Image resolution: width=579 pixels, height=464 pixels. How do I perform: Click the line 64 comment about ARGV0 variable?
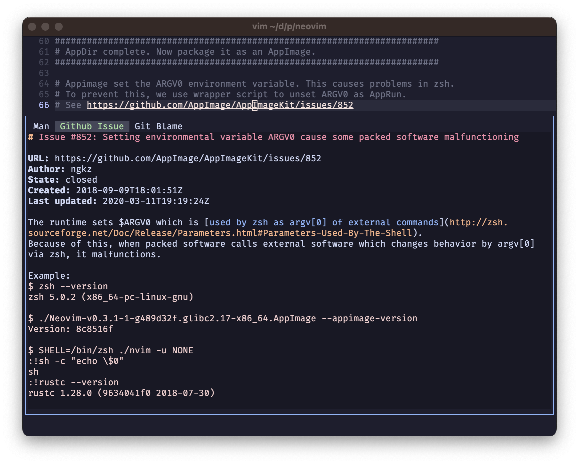coord(254,84)
